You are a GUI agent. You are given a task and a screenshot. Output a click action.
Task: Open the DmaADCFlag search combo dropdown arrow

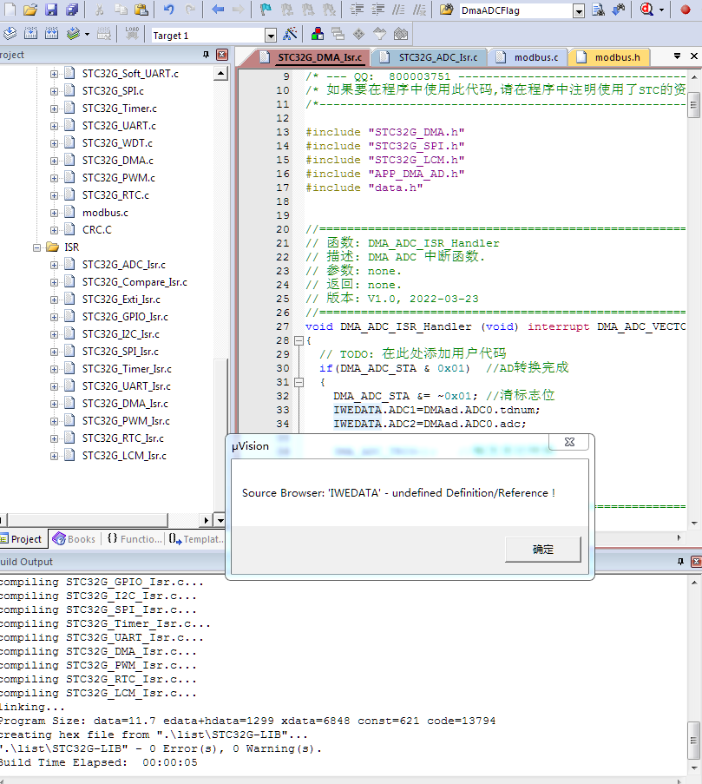point(579,10)
